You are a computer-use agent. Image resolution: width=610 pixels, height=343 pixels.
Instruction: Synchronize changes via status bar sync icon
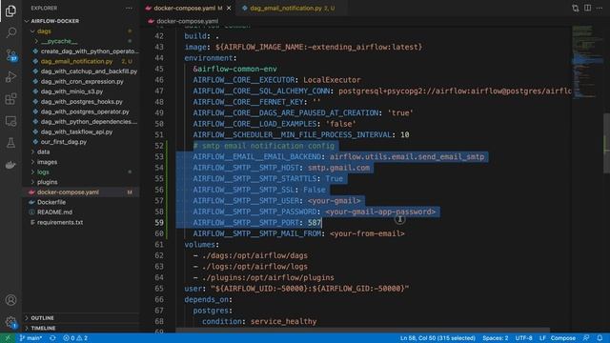[52, 338]
